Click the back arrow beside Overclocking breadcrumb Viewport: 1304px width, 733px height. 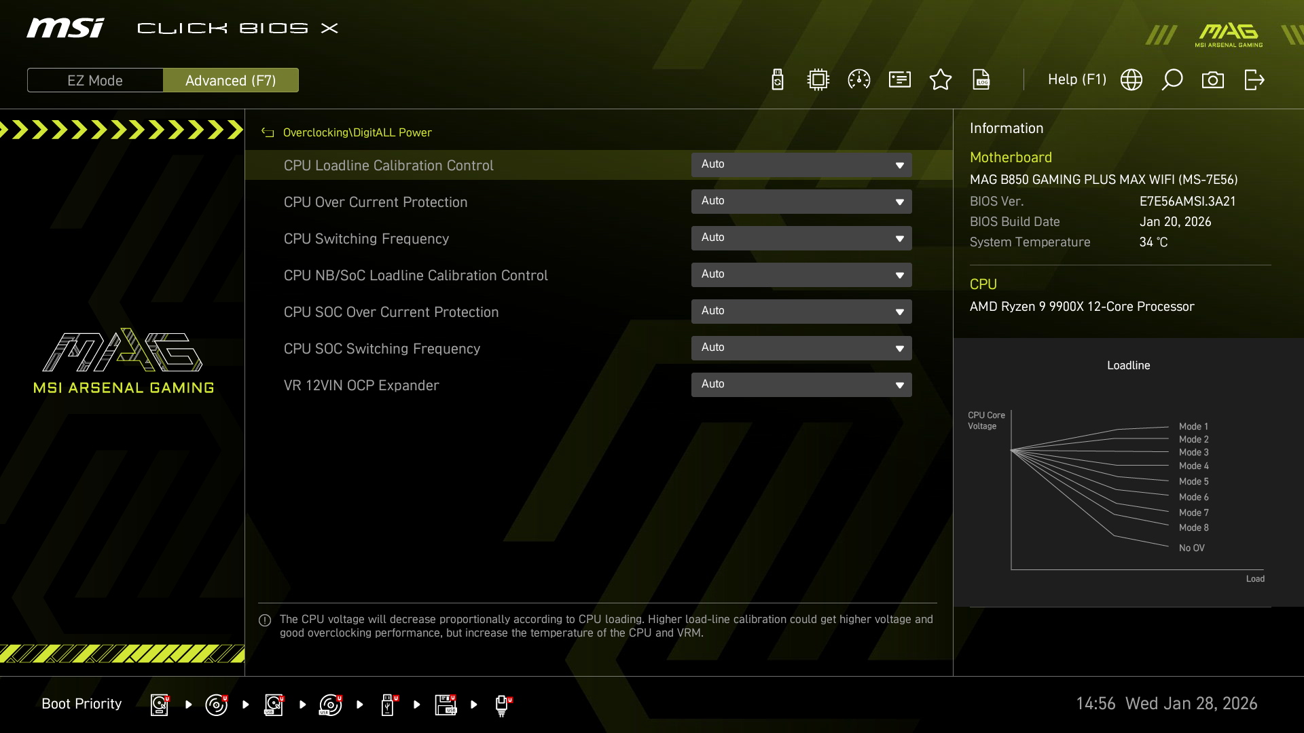pyautogui.click(x=268, y=133)
